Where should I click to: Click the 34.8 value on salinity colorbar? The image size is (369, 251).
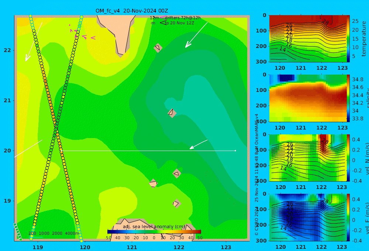(x=358, y=79)
